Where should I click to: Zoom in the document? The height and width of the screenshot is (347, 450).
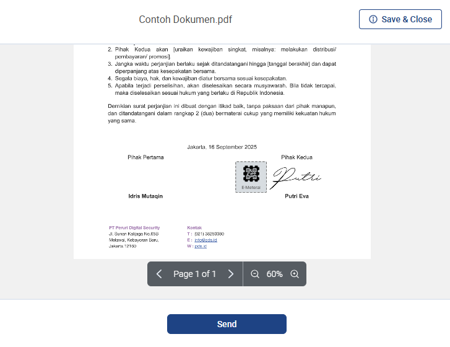[x=295, y=274]
